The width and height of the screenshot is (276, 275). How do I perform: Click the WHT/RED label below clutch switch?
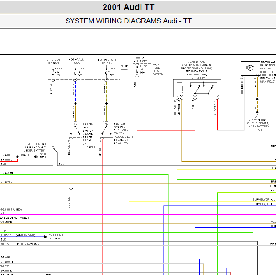pyautogui.click(x=100, y=150)
